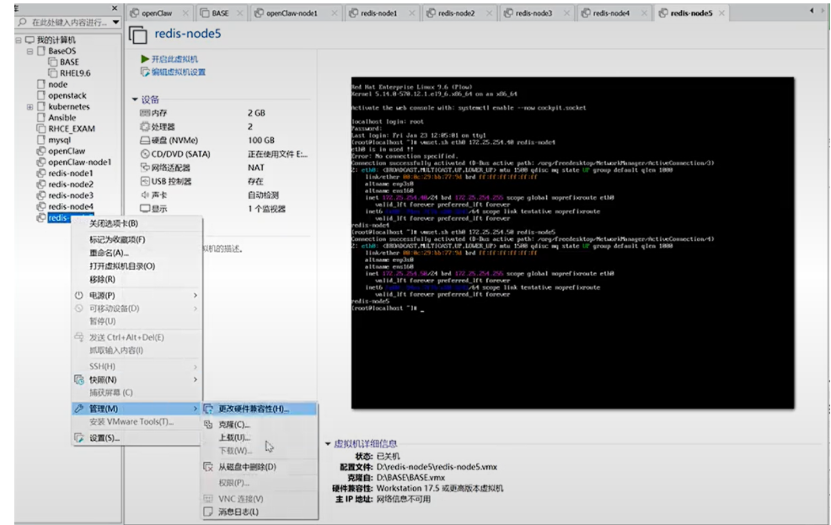Select 打开虚拟机目录(O) entry

[x=122, y=266]
